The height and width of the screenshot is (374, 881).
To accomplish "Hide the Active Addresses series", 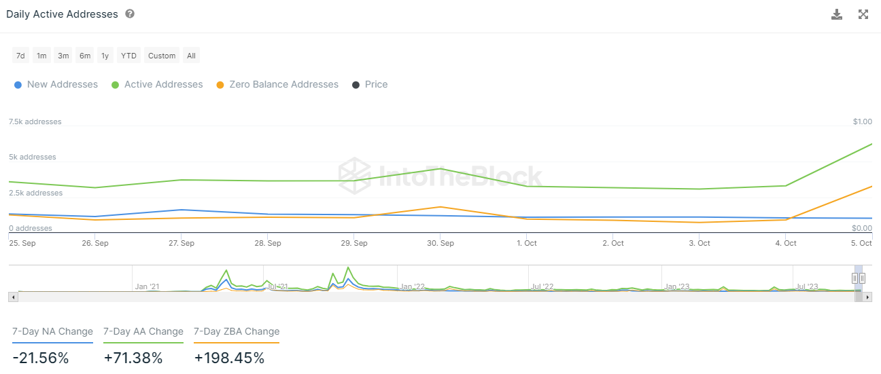I will pyautogui.click(x=157, y=85).
